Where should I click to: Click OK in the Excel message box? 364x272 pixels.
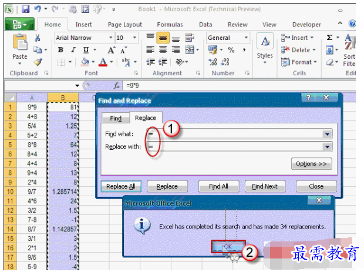pos(228,247)
